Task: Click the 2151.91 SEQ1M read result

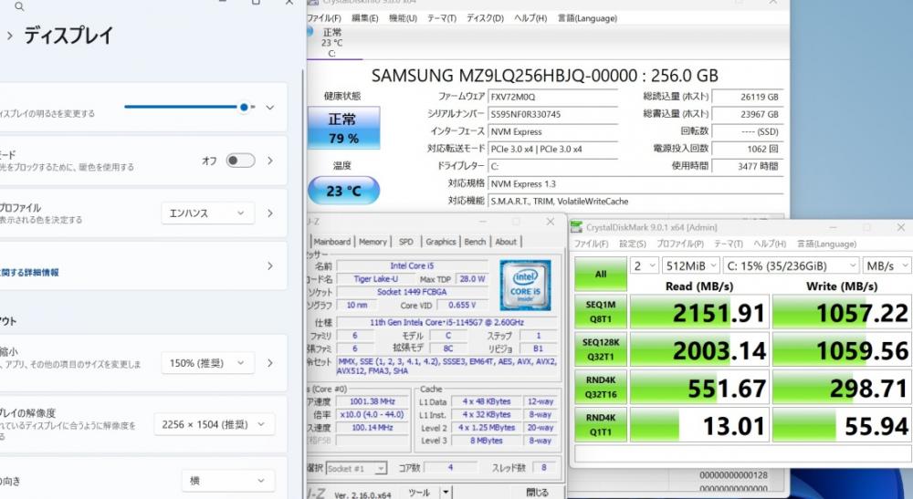Action: [699, 312]
